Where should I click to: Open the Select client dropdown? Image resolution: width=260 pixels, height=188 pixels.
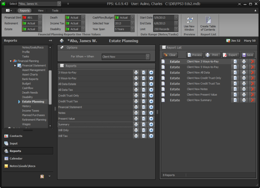point(59,4)
